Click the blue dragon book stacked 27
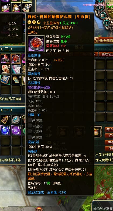113x211 pixels. 5,80
